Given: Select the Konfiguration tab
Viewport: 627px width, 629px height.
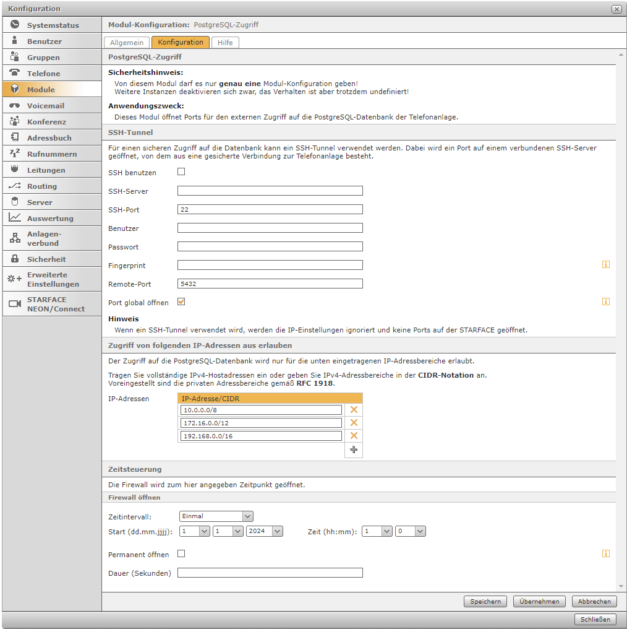Looking at the screenshot, I should coord(181,42).
